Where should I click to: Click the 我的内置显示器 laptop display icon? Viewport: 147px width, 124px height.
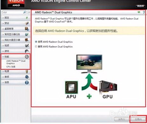[x=27, y=40]
